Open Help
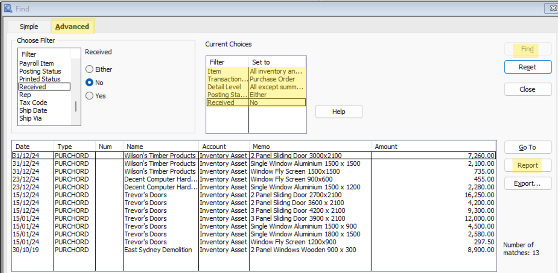 [339, 112]
